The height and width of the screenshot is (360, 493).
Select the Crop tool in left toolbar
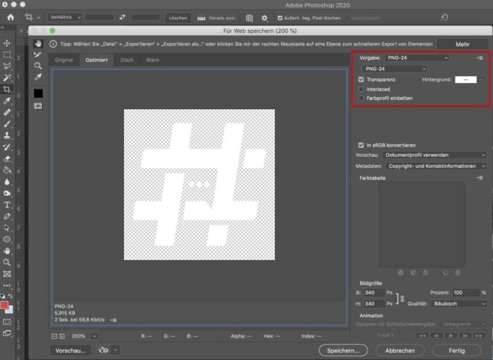coord(7,90)
